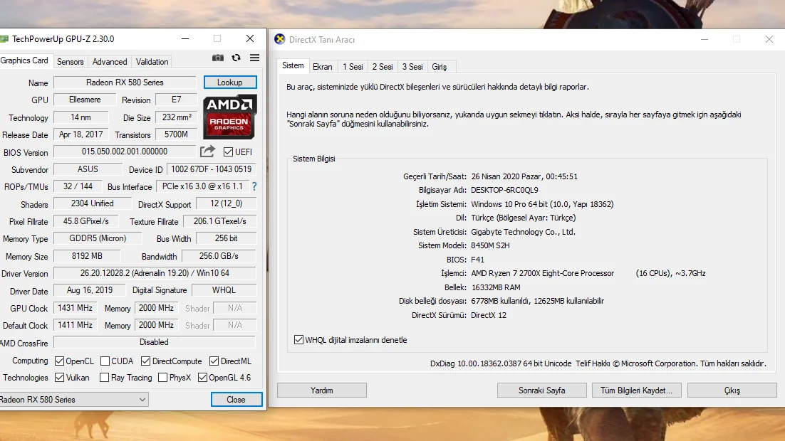Image resolution: width=785 pixels, height=441 pixels.
Task: Toggle the UEFI checkbox
Action: [228, 152]
